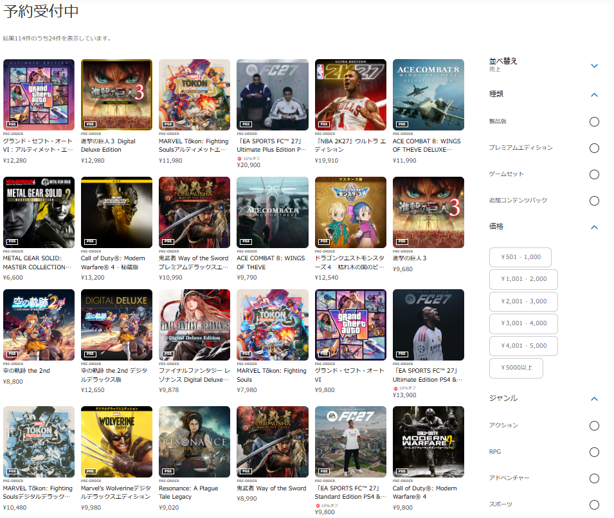The image size is (614, 518).
Task: Open the NBA 2K27 ウルトラ エディション title link
Action: pos(350,145)
